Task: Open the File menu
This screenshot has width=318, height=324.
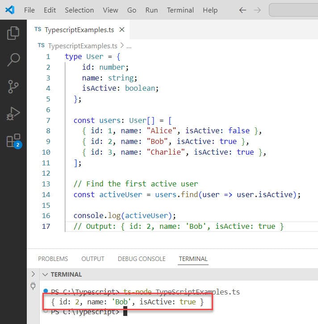Action: pyautogui.click(x=29, y=10)
